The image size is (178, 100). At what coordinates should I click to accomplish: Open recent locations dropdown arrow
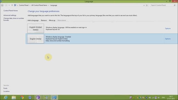[9, 5]
